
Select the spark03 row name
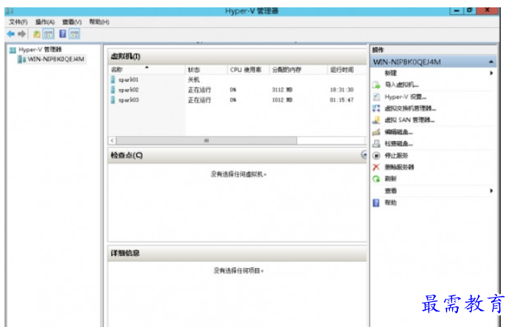click(129, 100)
